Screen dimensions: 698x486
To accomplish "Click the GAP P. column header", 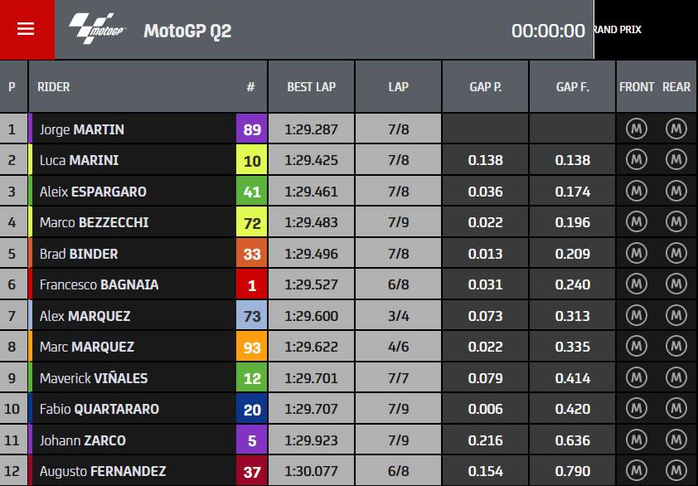I will click(x=485, y=86).
